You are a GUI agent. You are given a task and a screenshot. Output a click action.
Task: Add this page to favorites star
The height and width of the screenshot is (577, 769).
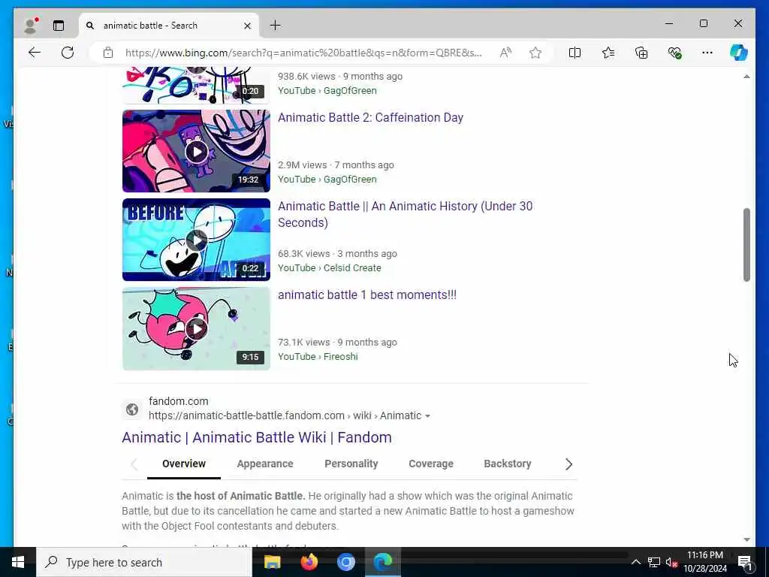535,53
